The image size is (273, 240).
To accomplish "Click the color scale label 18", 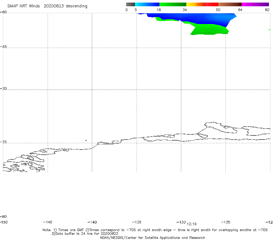I will (159, 10).
